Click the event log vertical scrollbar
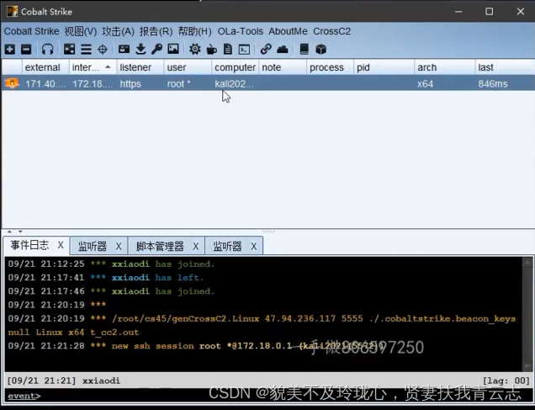Viewport: 535px width, 410px height. click(x=527, y=314)
